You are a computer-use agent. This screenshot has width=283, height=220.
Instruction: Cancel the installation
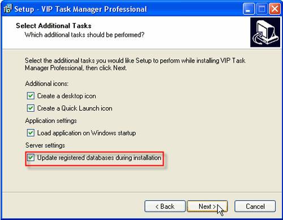point(255,206)
